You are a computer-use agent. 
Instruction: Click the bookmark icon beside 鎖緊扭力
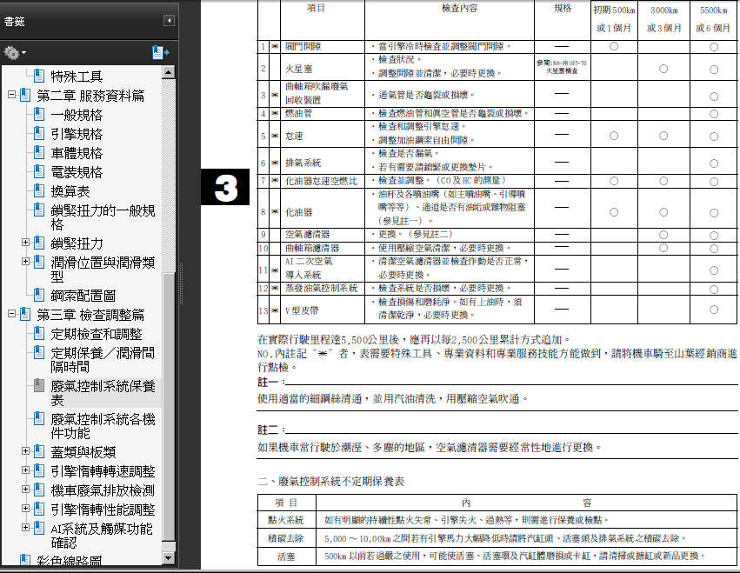pyautogui.click(x=40, y=242)
